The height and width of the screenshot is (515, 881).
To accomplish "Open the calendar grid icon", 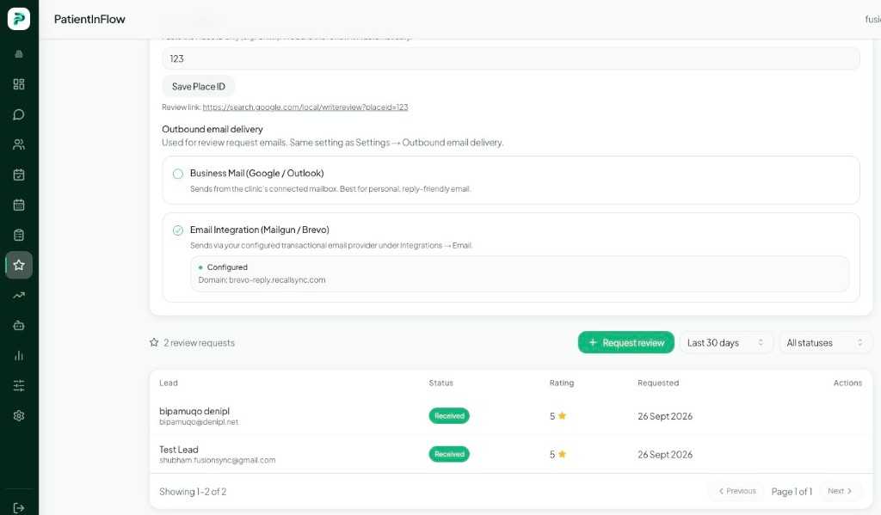I will click(19, 205).
